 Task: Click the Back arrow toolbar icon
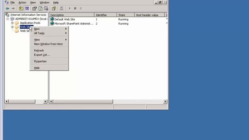click(7, 9)
